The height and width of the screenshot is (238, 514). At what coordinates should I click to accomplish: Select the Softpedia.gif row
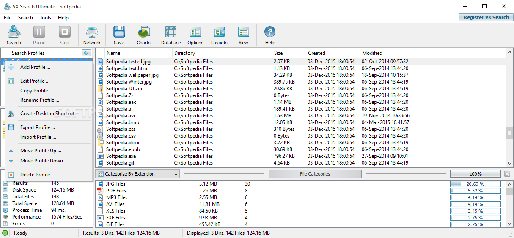pos(301,163)
